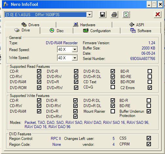Open the drive selection dropdown arrow
The height and width of the screenshot is (154, 165).
pyautogui.click(x=89, y=14)
